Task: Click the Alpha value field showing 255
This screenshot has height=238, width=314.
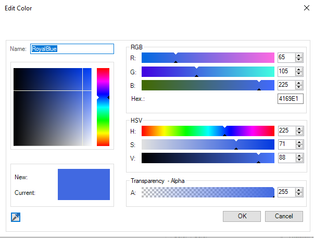Action: point(286,192)
